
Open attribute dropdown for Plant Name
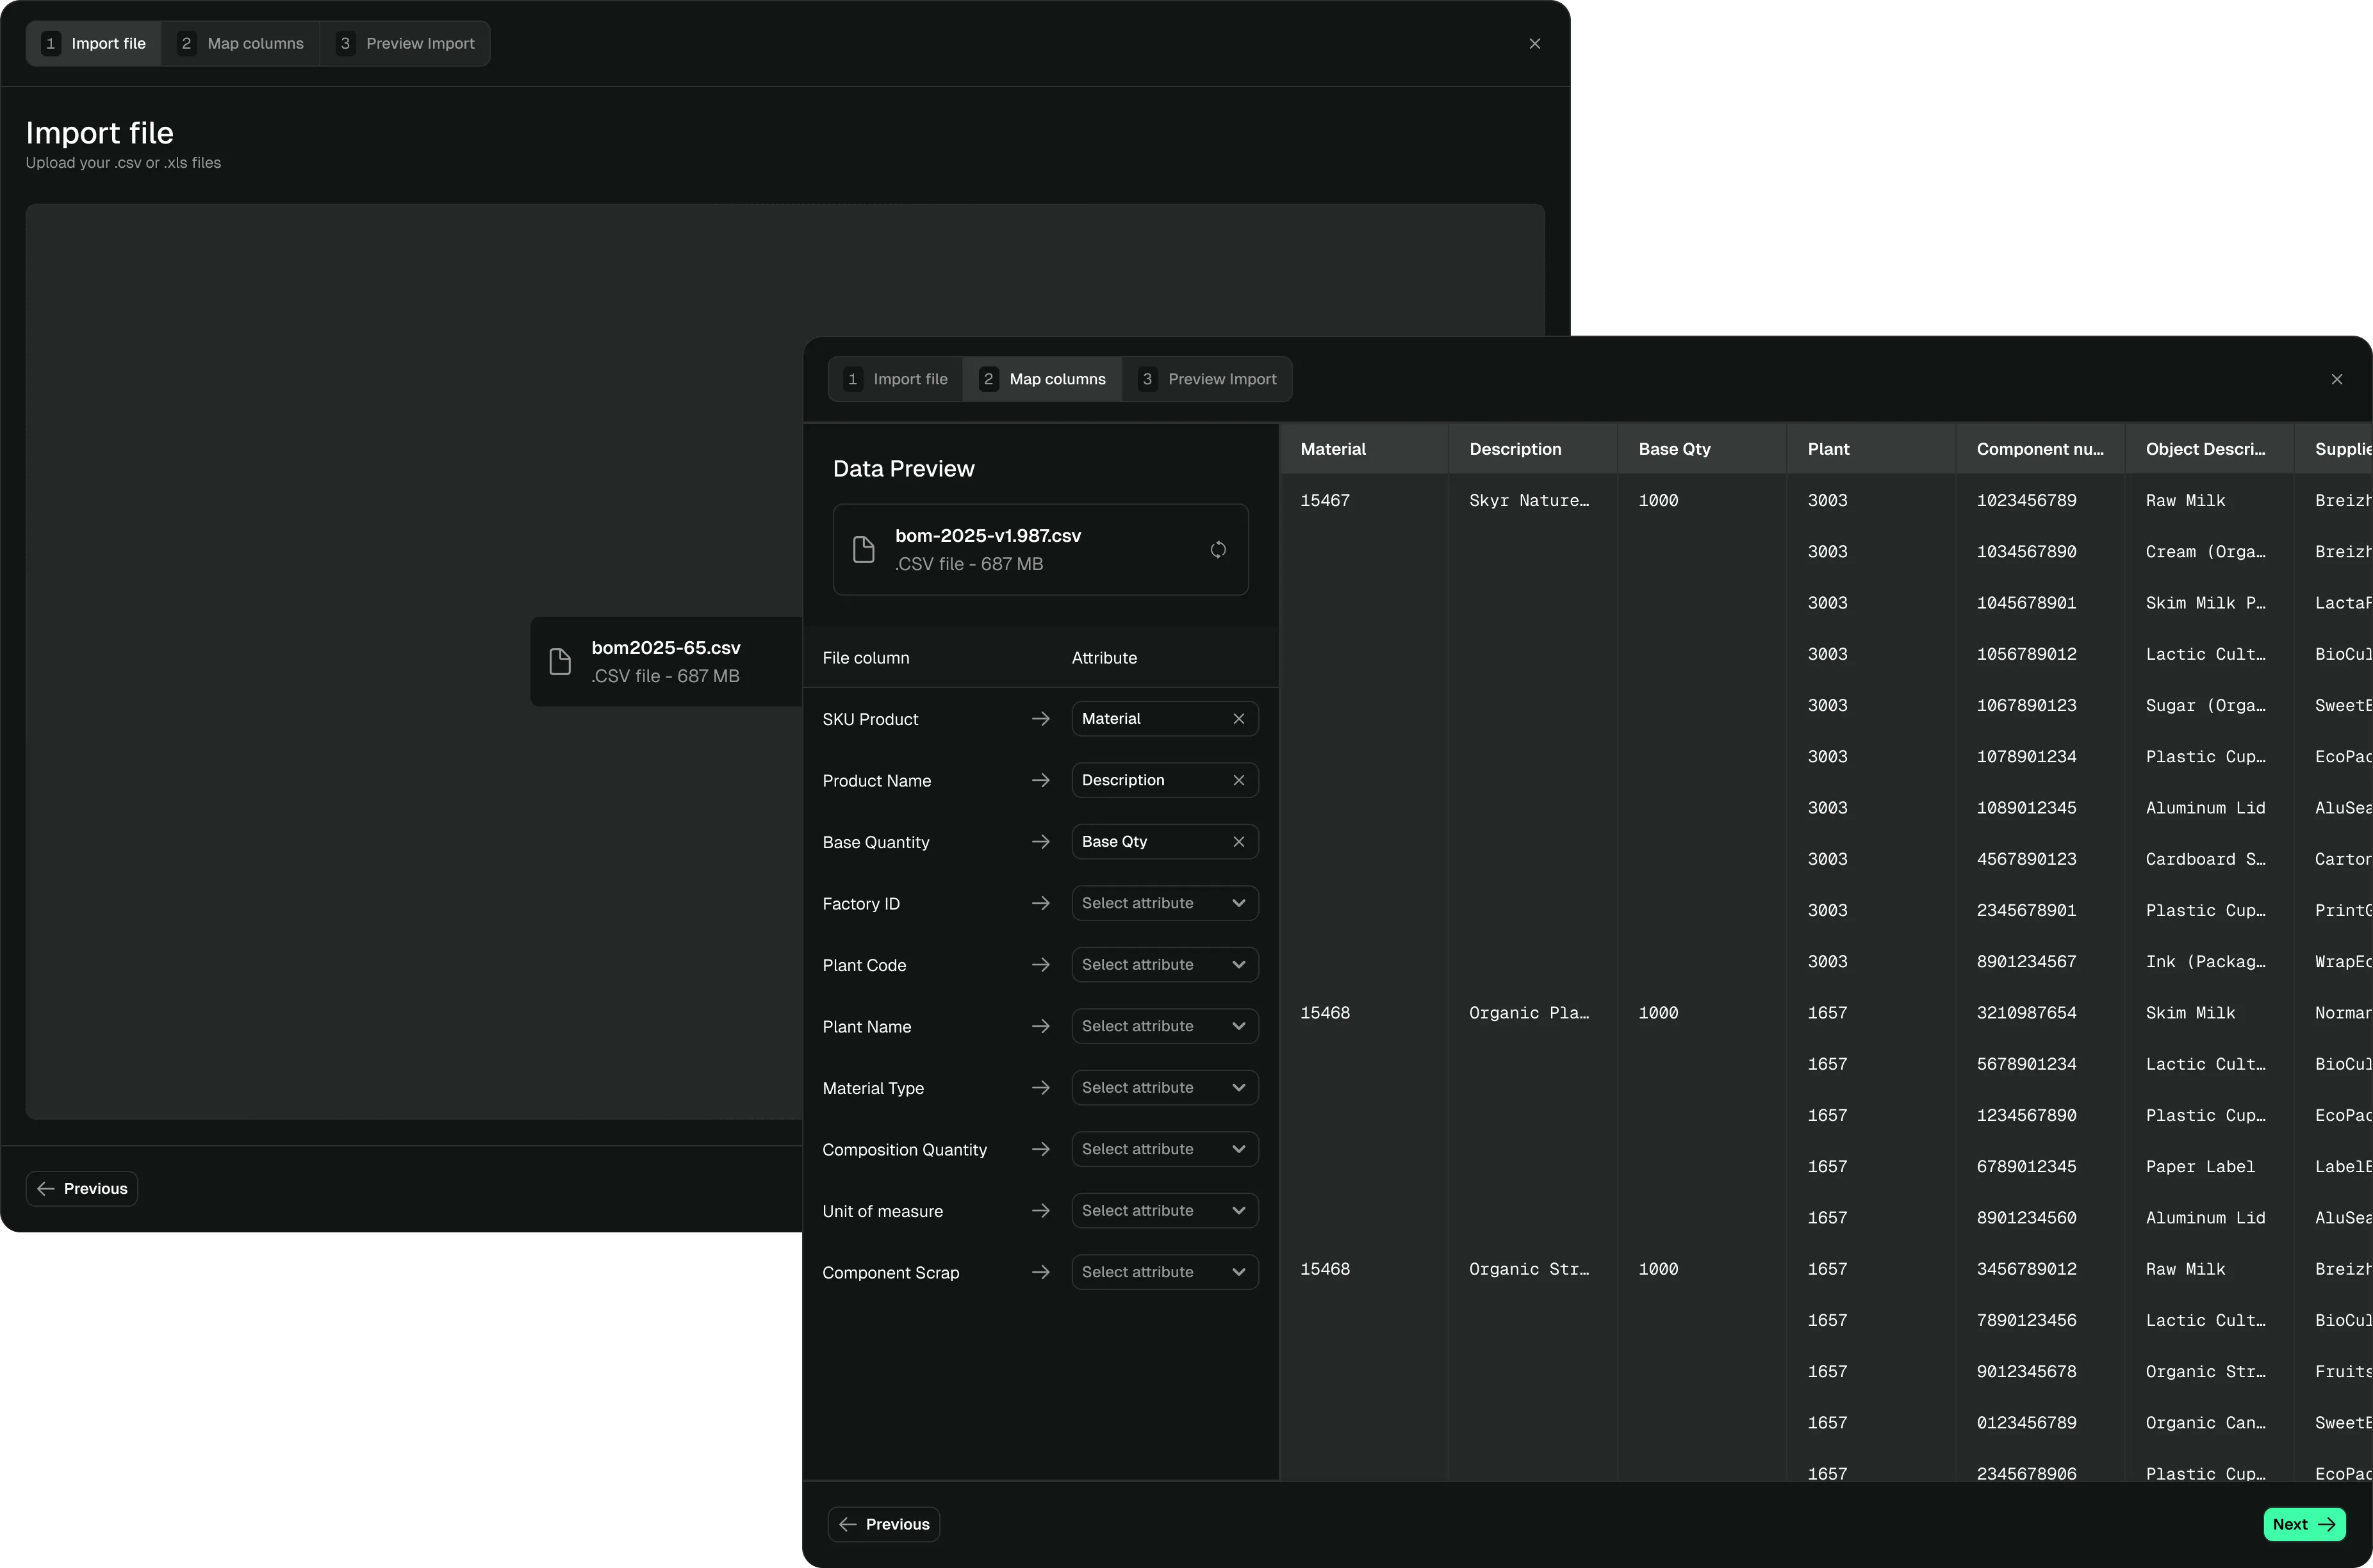pyautogui.click(x=1165, y=1026)
